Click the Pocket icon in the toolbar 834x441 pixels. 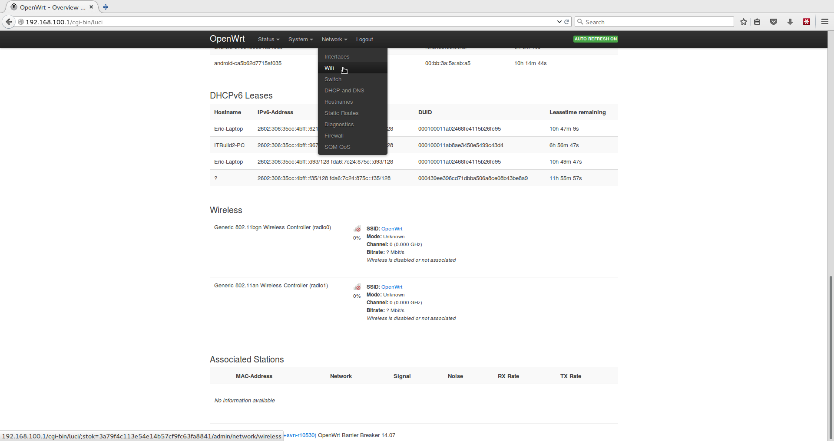[774, 22]
